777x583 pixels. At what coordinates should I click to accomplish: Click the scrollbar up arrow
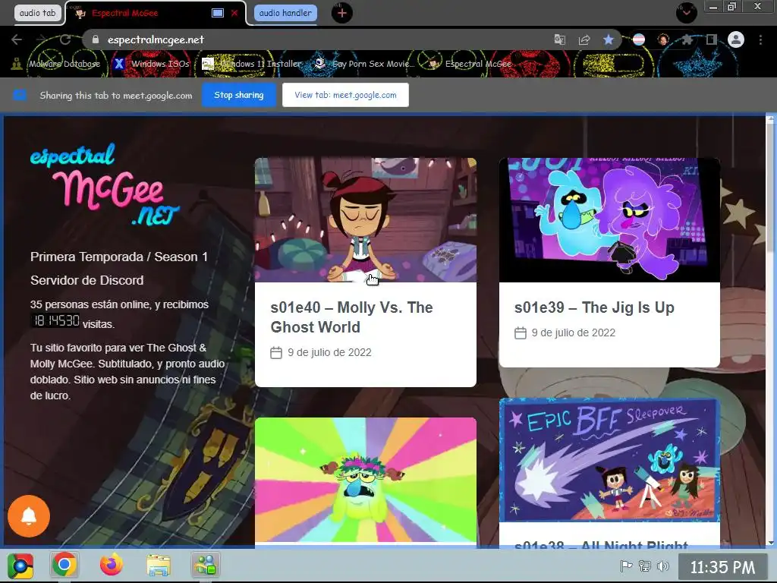point(770,118)
